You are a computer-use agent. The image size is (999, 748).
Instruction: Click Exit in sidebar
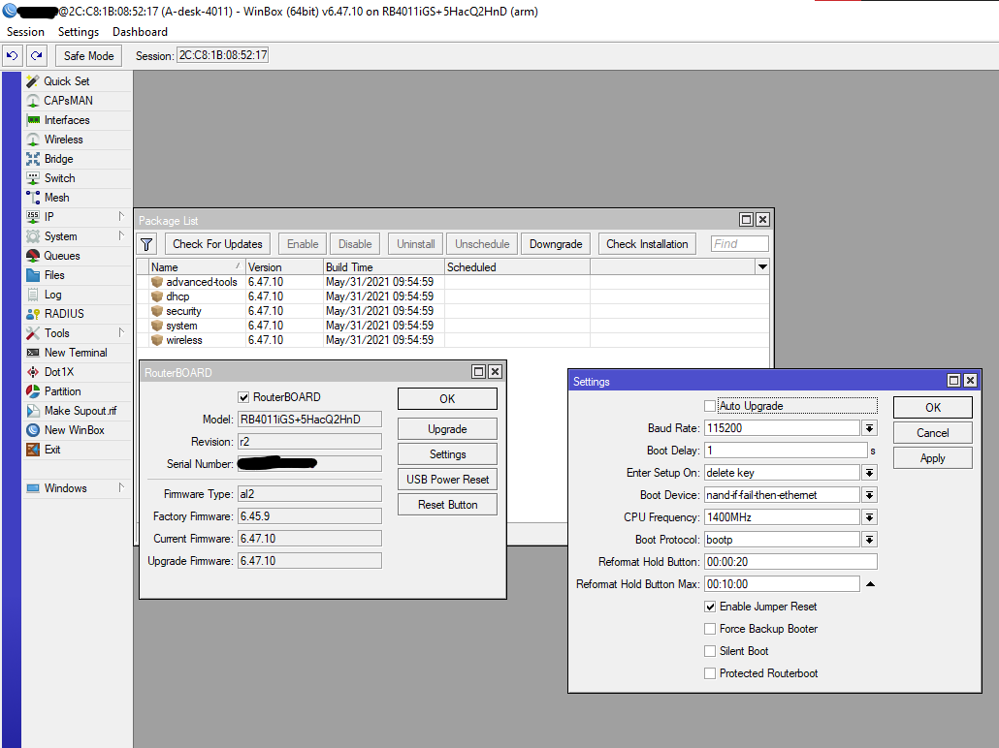77,450
